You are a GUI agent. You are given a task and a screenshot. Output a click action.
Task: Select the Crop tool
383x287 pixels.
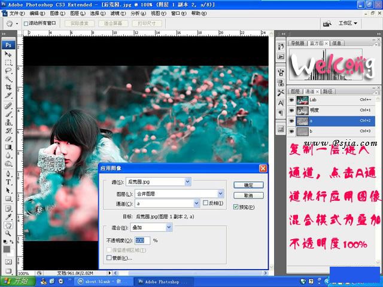[x=8, y=87]
